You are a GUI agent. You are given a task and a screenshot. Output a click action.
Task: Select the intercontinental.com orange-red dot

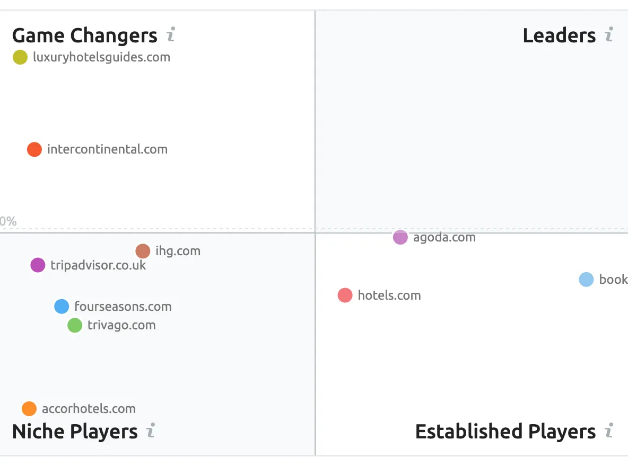(34, 149)
